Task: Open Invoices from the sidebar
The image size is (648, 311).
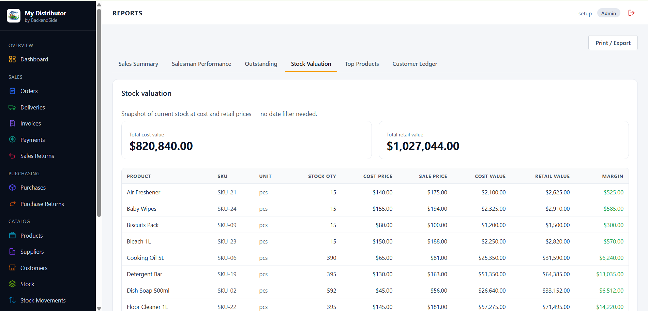Action: coord(31,123)
